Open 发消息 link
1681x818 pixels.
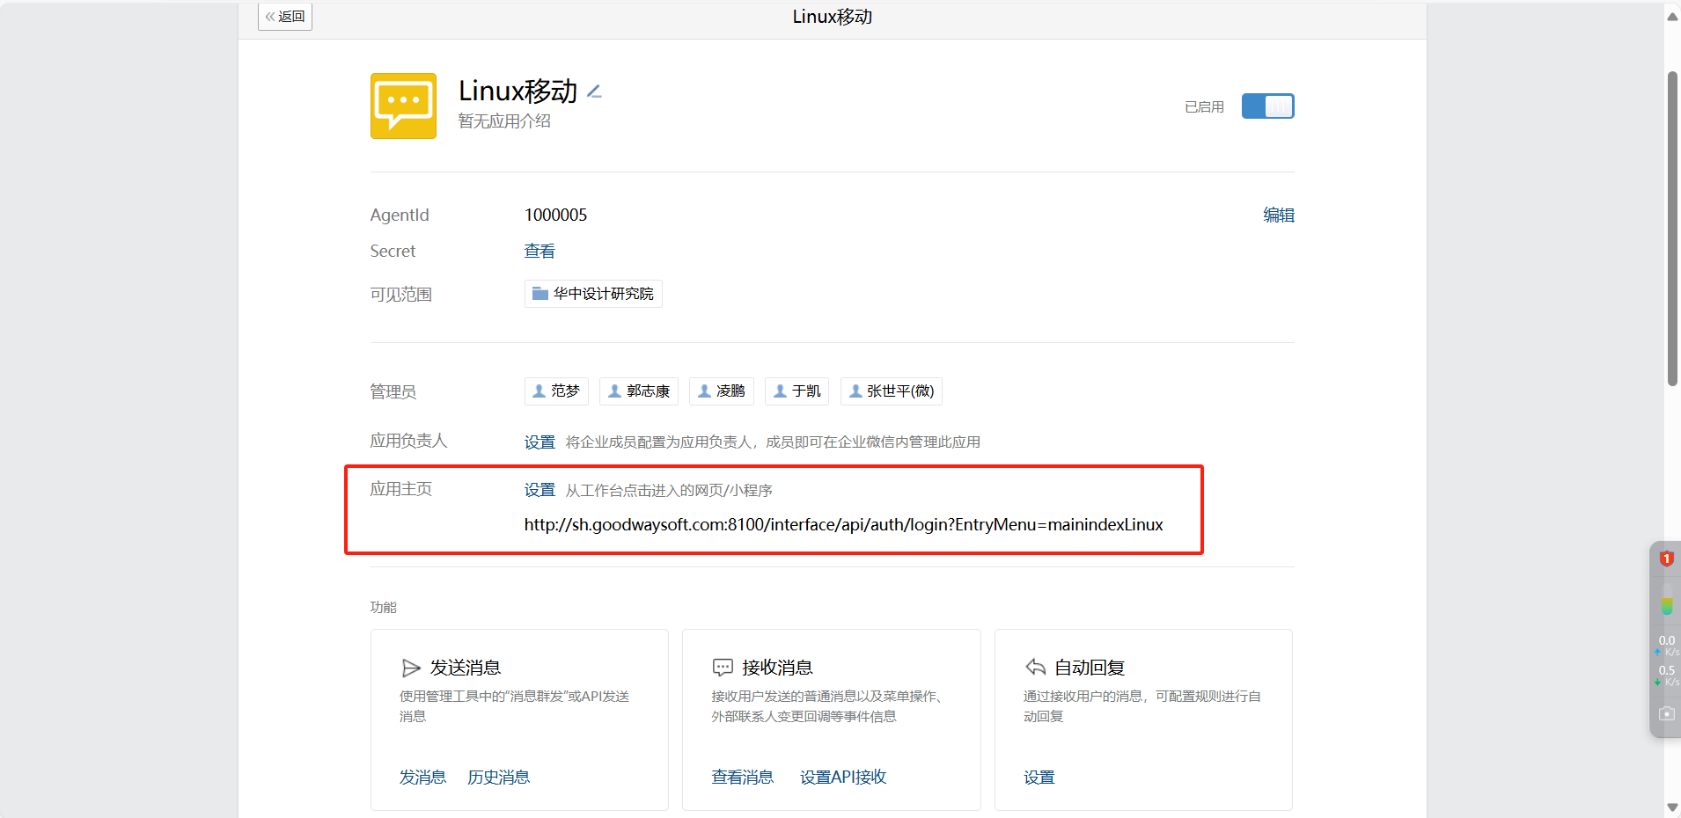click(x=422, y=778)
